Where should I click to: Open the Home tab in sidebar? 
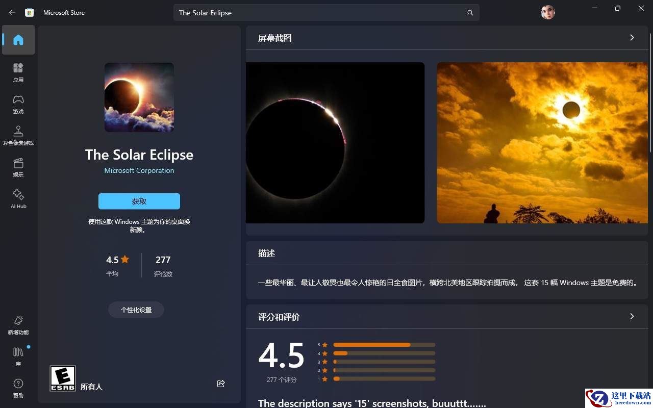pos(18,40)
